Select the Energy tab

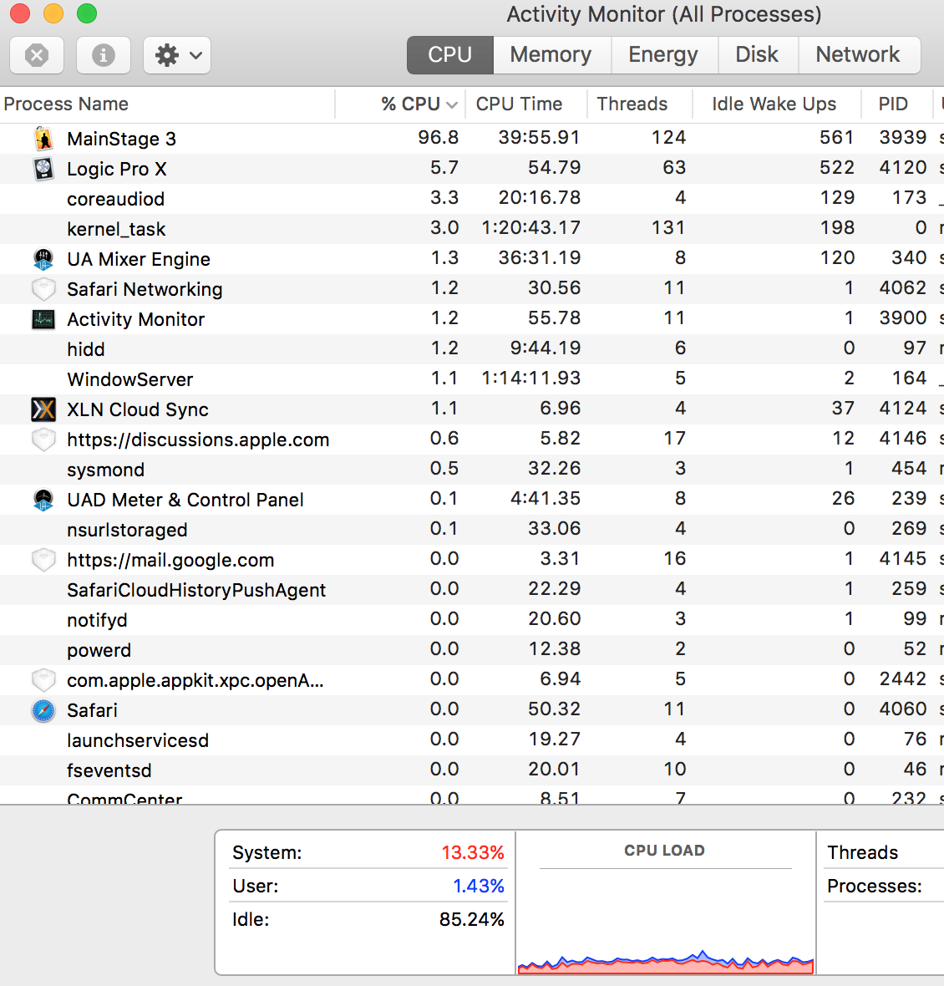(x=663, y=54)
